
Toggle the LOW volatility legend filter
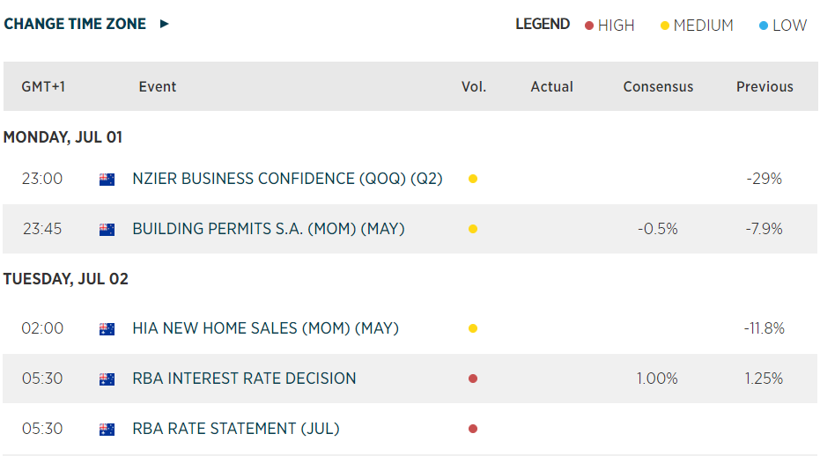[789, 26]
